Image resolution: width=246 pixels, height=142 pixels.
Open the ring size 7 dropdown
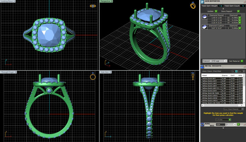[235, 125]
